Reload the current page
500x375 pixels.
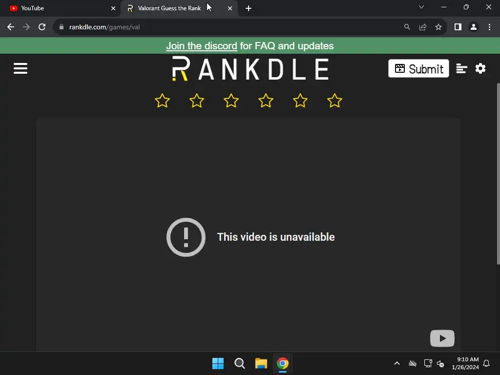tap(42, 27)
